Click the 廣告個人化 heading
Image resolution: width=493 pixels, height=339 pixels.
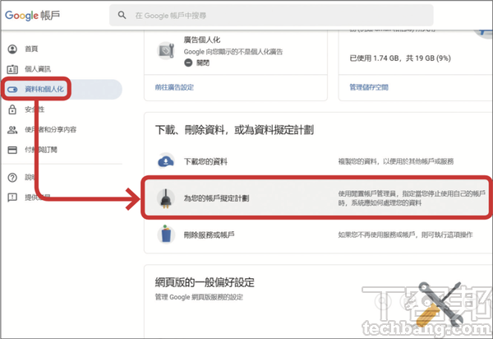click(202, 40)
